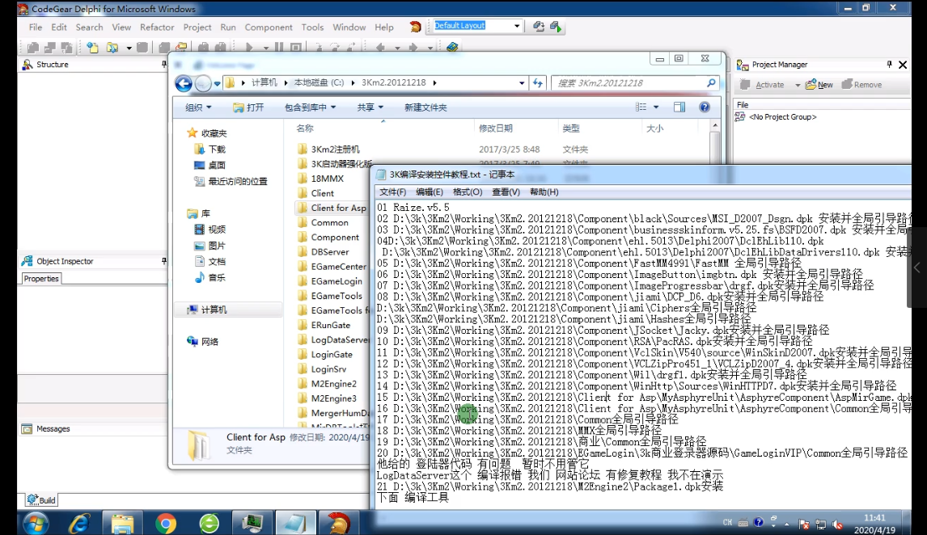Image resolution: width=927 pixels, height=535 pixels.
Task: Pin the Object Inspector panel
Action: coord(163,260)
